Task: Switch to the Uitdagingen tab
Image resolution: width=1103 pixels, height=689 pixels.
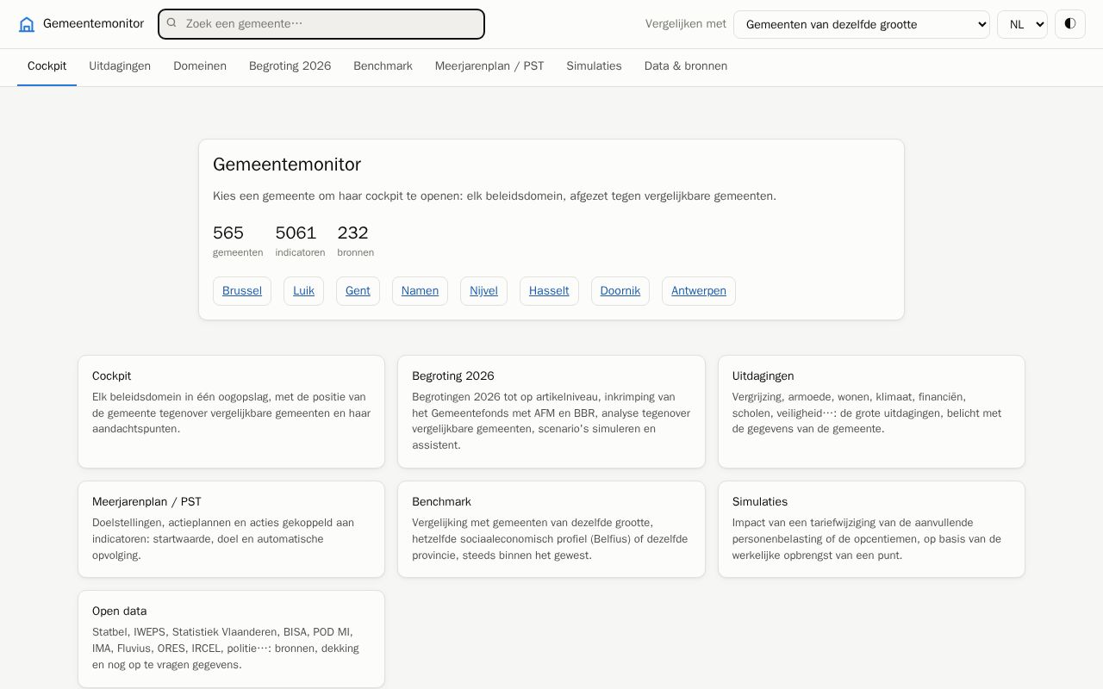Action: coord(120,66)
